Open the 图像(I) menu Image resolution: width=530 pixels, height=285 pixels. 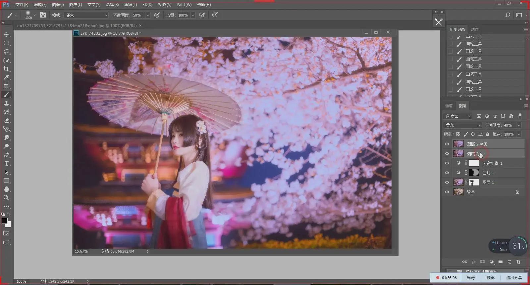[58, 5]
